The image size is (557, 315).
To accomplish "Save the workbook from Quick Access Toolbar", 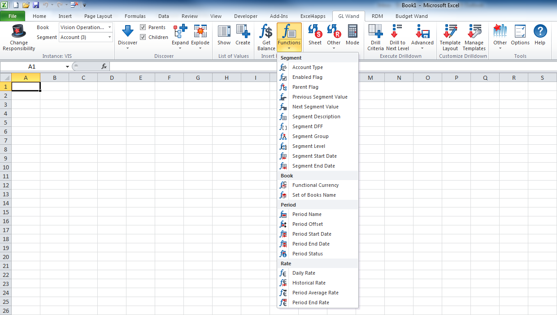I will coord(36,5).
